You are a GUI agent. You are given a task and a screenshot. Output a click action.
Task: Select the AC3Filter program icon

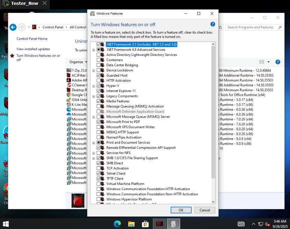click(69, 75)
